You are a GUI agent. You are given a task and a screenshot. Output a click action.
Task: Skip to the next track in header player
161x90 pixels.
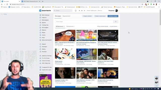[x=85, y=10]
